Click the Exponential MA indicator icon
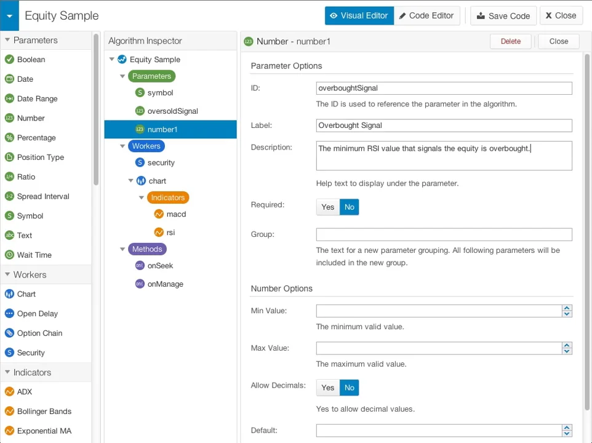Screen dimensions: 592x443 tap(9, 431)
